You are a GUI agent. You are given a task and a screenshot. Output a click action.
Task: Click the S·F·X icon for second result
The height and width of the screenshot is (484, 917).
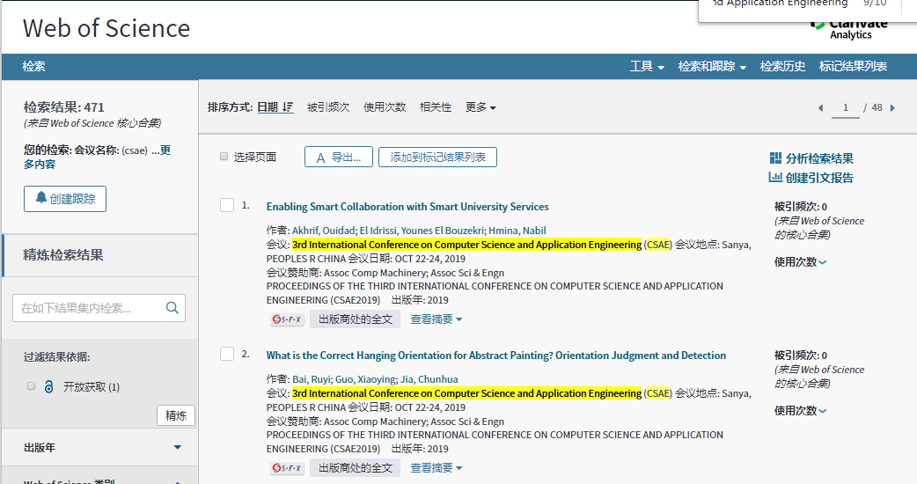288,468
